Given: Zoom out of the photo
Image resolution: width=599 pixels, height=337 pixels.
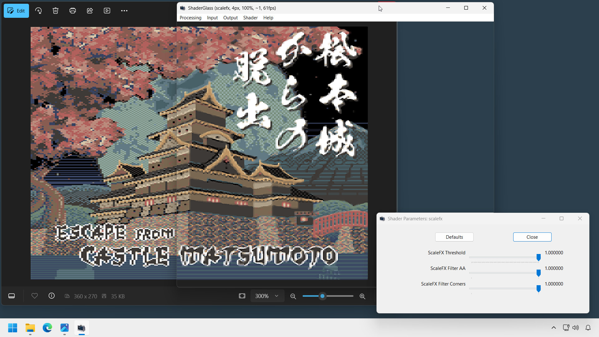Looking at the screenshot, I should 293,296.
